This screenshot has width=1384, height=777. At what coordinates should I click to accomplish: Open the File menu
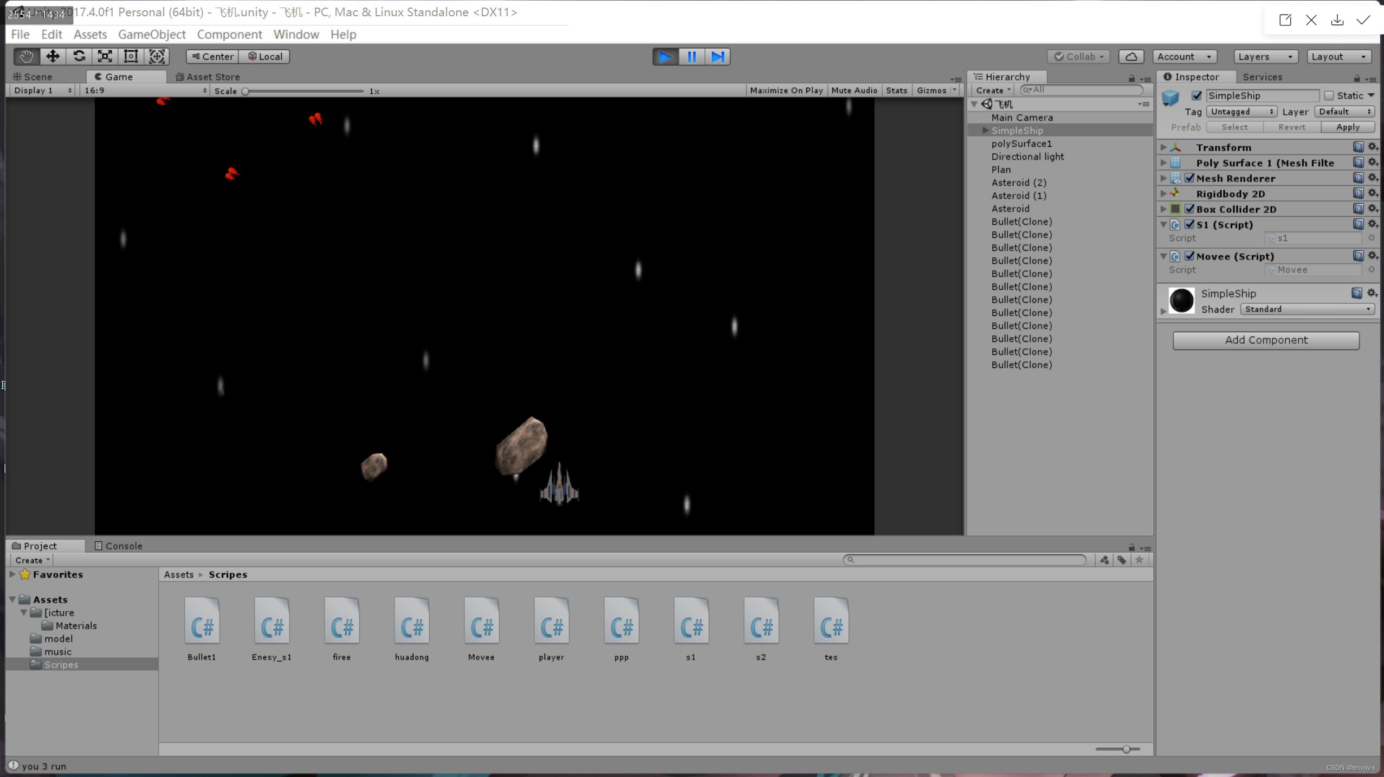pos(21,34)
